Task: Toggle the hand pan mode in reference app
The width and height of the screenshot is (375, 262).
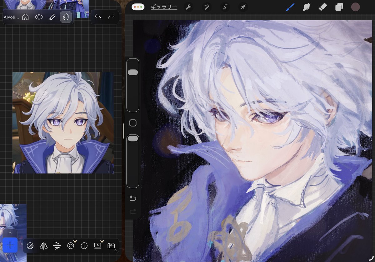Action: click(x=66, y=17)
